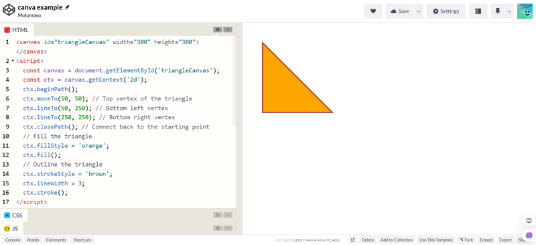
Task: Change editor view layout
Action: (478, 11)
